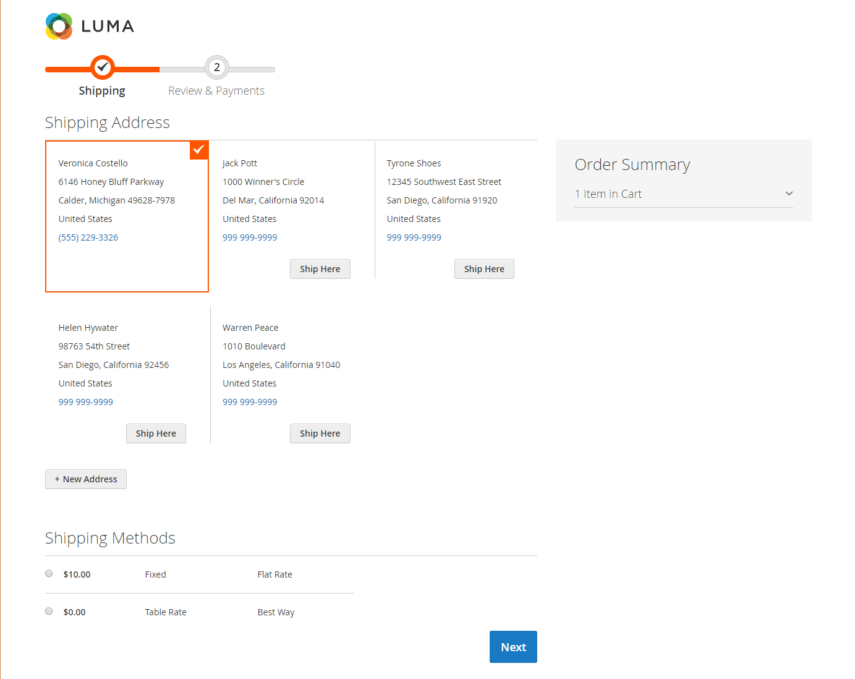
Task: Click the LUMA brand name text
Action: click(108, 27)
